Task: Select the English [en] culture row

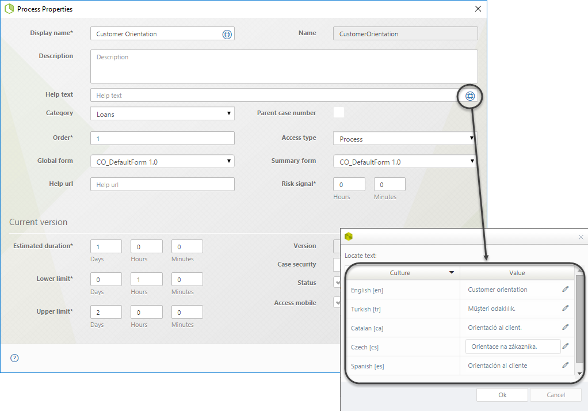Action: pyautogui.click(x=460, y=290)
